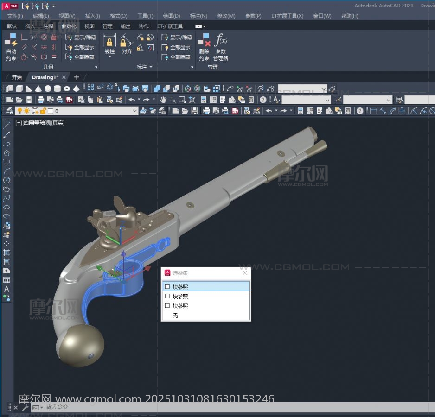Check the first 块参照 checkbox
The width and height of the screenshot is (435, 417).
[167, 287]
